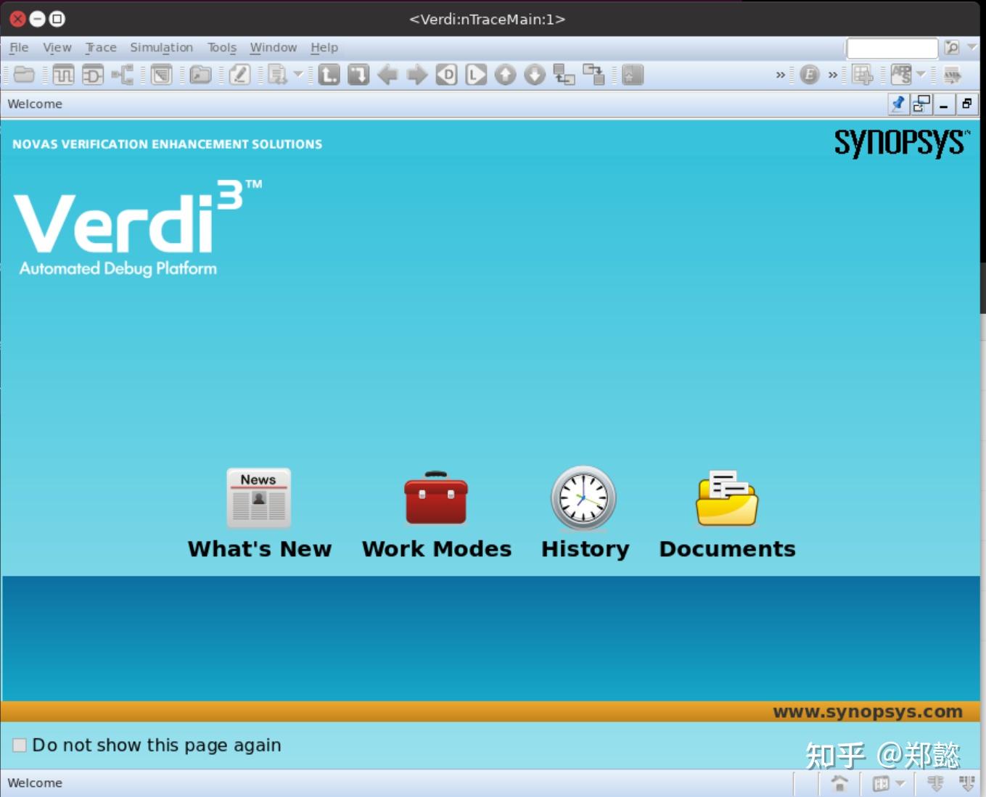Click the ABS toolbar icon
Viewport: 986px width, 797px height.
click(901, 75)
